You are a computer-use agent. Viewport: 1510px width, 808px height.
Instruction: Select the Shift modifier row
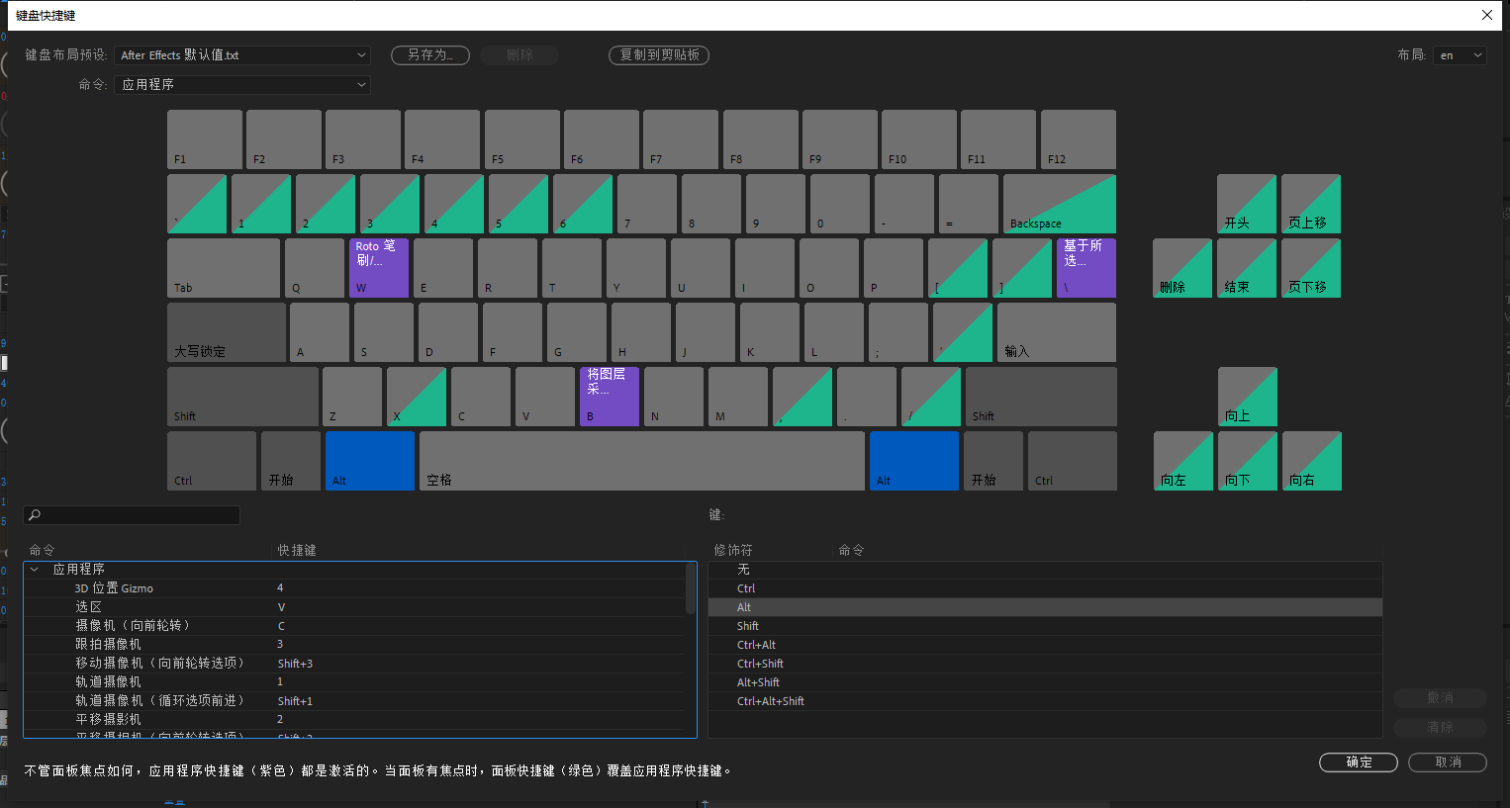1045,626
